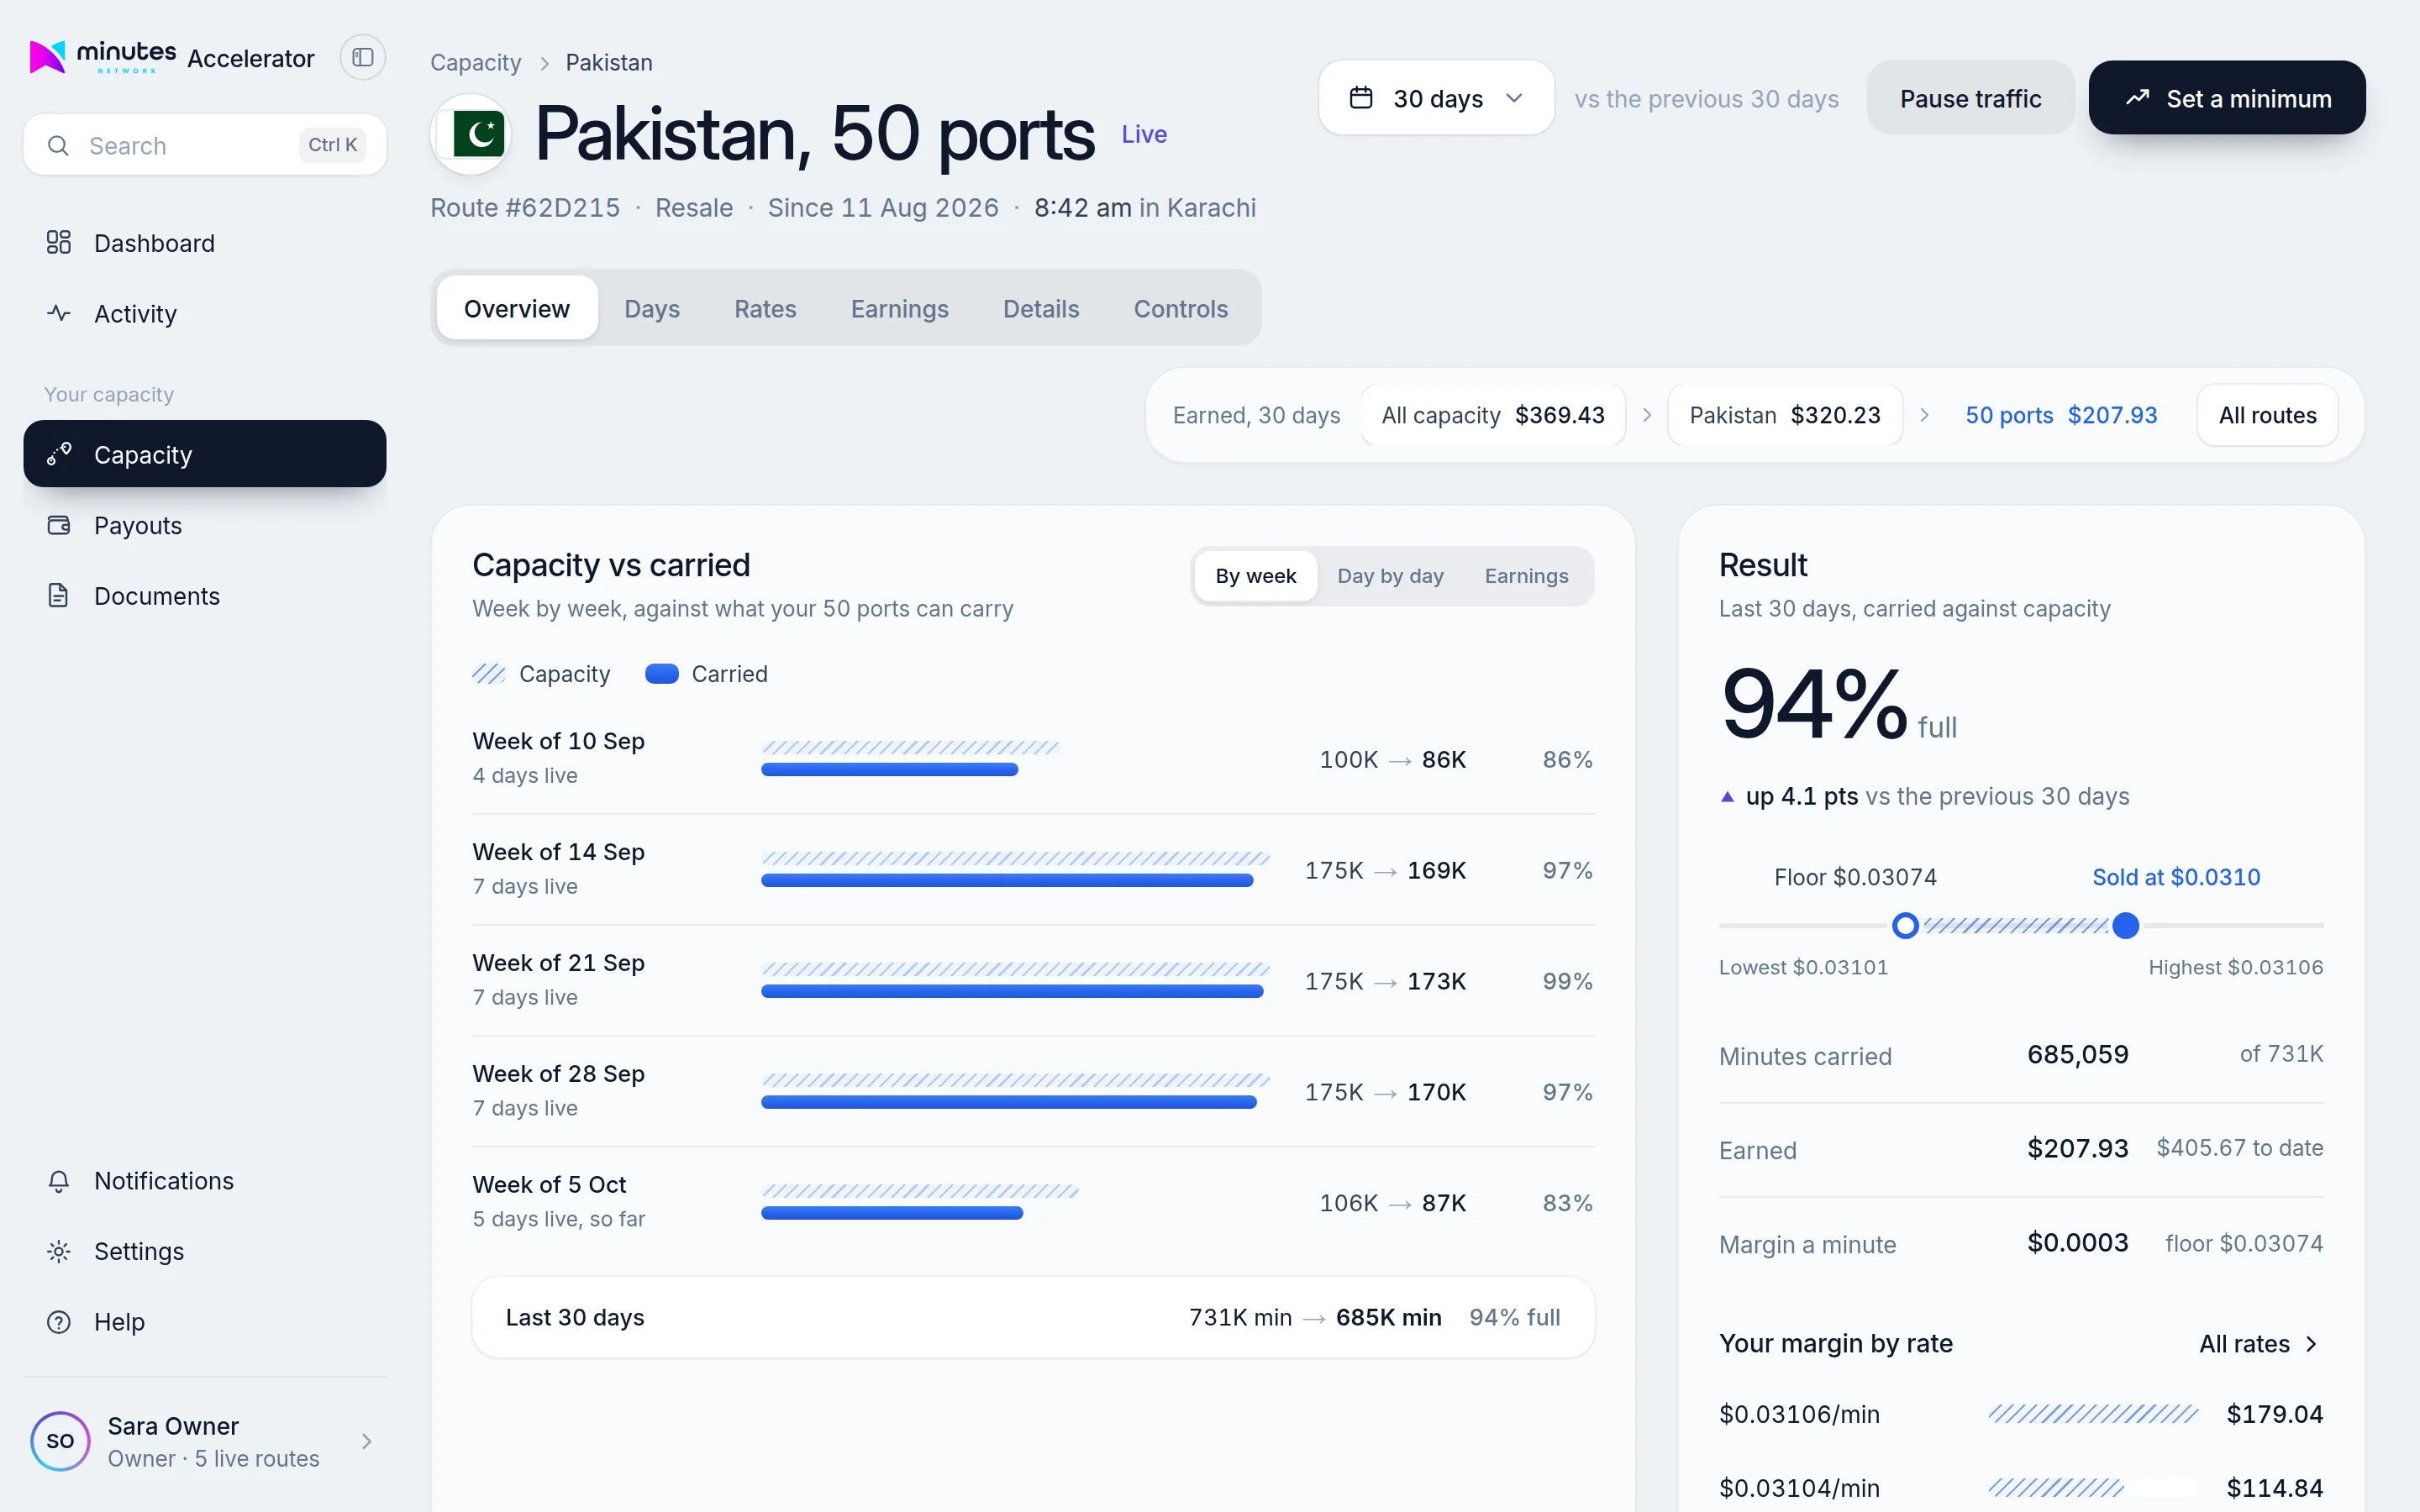Click breadcrumb chevron after All capacity
The width and height of the screenshot is (2420, 1512).
(1647, 415)
